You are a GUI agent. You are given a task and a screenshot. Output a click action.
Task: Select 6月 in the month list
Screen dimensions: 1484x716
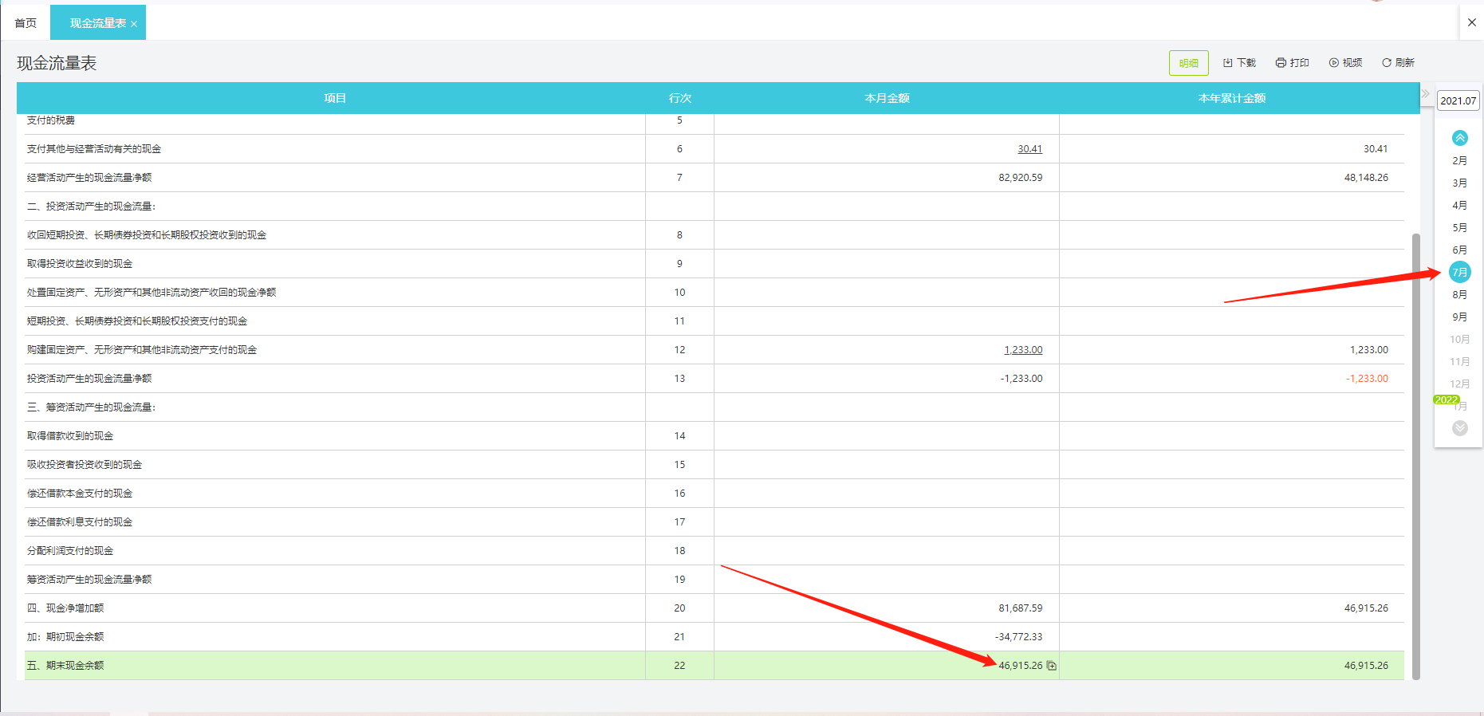(1460, 250)
